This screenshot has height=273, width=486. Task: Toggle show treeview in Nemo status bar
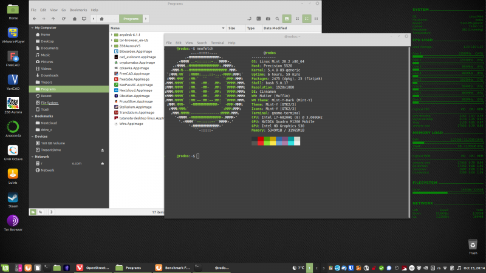(41, 212)
